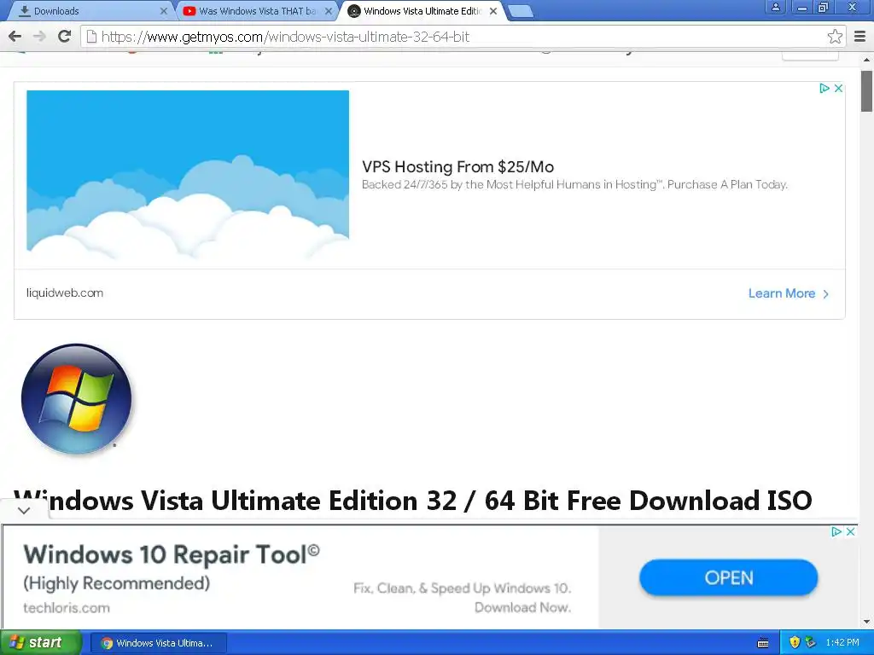
Task: Click the on-screen keyboard tray icon
Action: click(x=763, y=643)
